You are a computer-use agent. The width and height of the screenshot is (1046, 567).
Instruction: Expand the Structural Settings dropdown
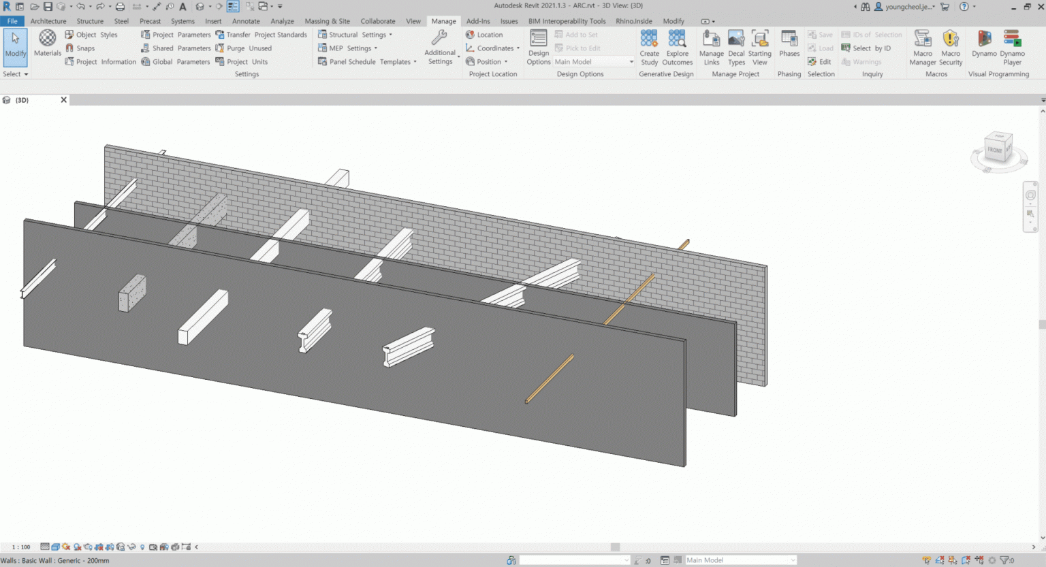(390, 34)
